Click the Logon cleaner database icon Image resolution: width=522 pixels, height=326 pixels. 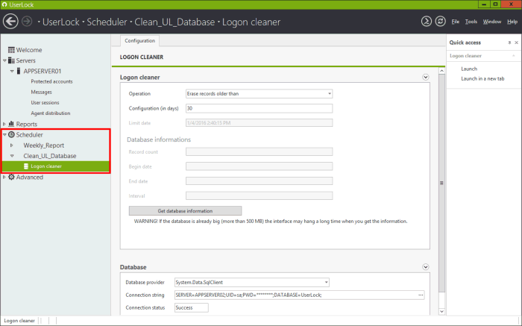point(26,166)
